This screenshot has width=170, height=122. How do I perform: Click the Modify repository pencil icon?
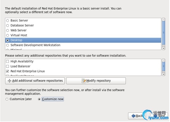tap(84, 81)
